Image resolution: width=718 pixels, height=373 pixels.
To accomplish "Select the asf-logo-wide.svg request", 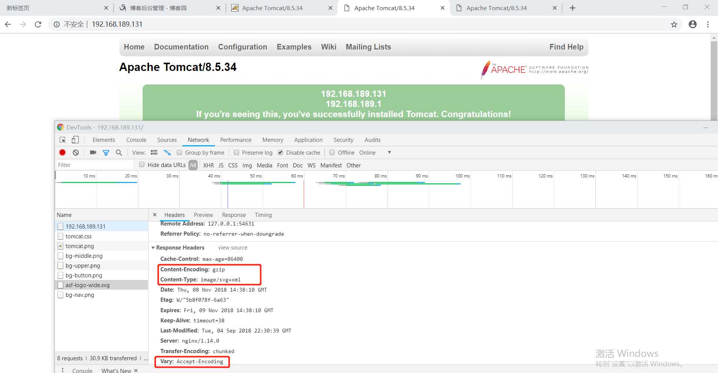I will [x=101, y=285].
